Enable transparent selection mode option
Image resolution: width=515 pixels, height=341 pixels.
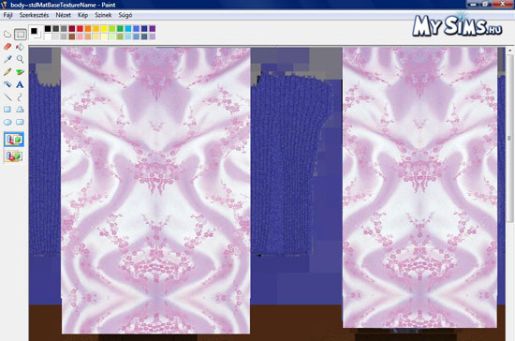point(14,156)
